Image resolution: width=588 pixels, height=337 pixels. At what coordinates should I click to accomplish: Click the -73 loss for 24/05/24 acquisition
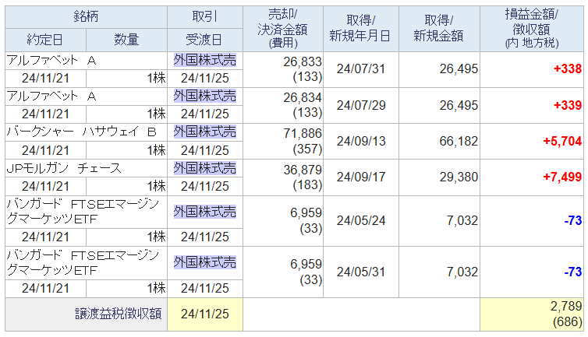point(573,221)
